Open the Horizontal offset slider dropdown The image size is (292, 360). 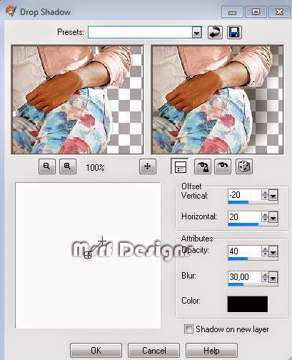pyautogui.click(x=273, y=217)
